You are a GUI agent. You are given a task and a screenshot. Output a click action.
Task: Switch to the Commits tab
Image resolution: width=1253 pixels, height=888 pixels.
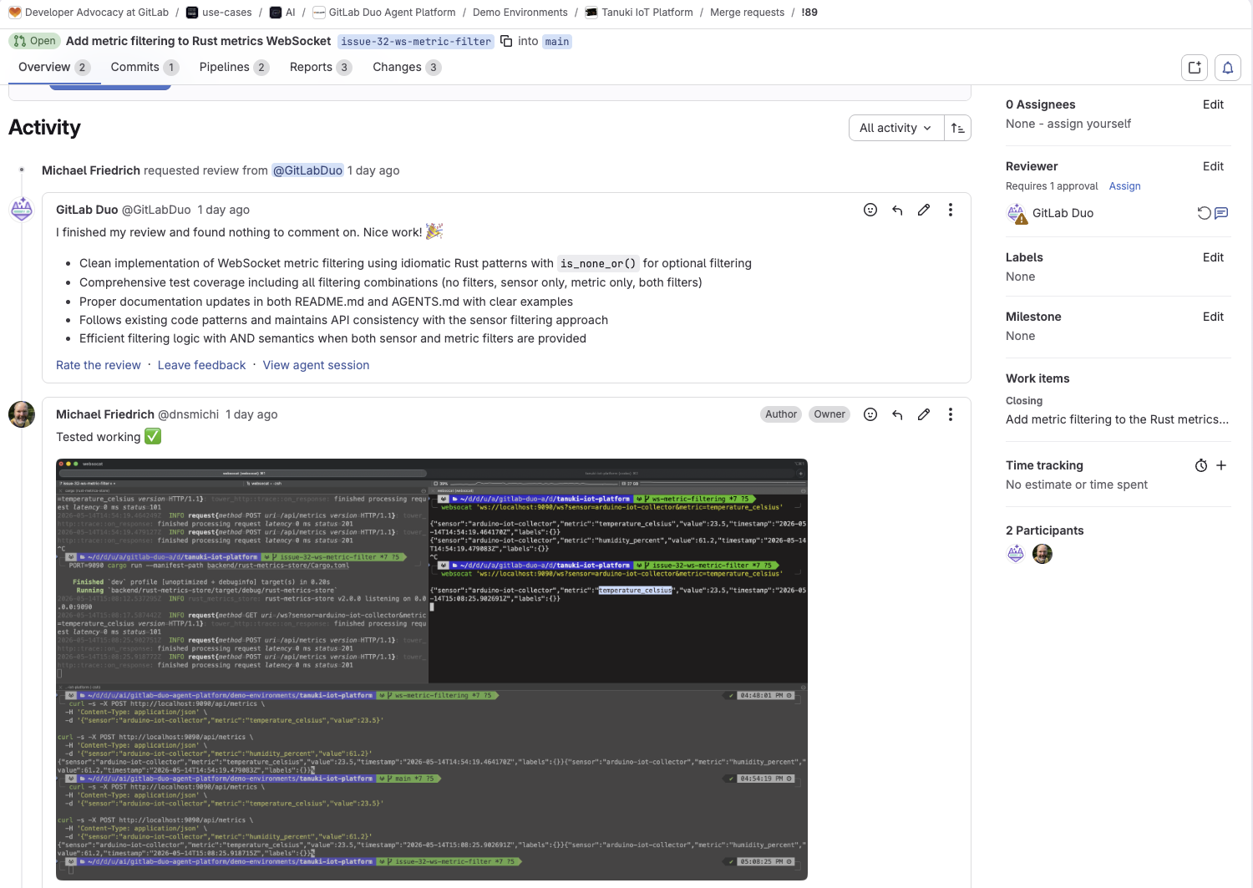[145, 67]
